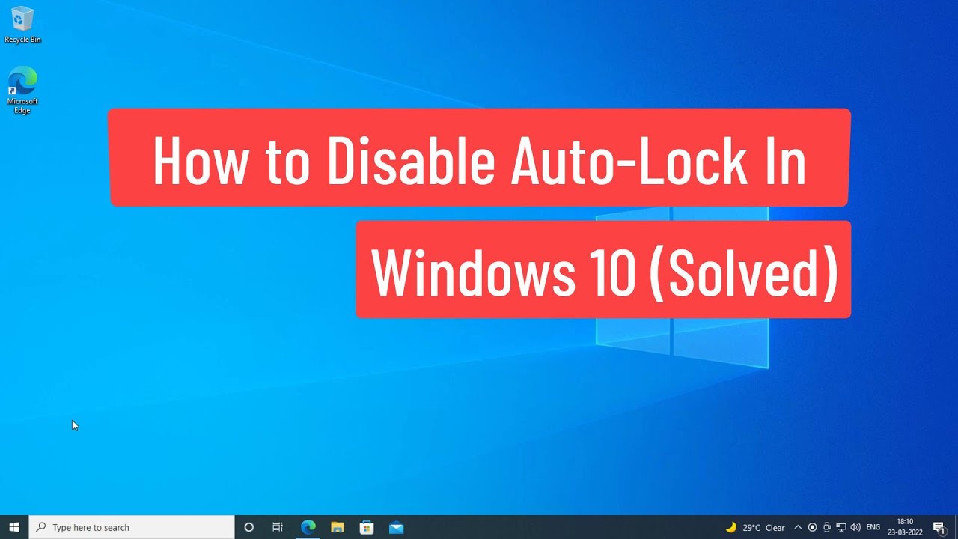This screenshot has height=539, width=958.
Task: Open Microsoft Store from the taskbar
Action: click(x=367, y=527)
